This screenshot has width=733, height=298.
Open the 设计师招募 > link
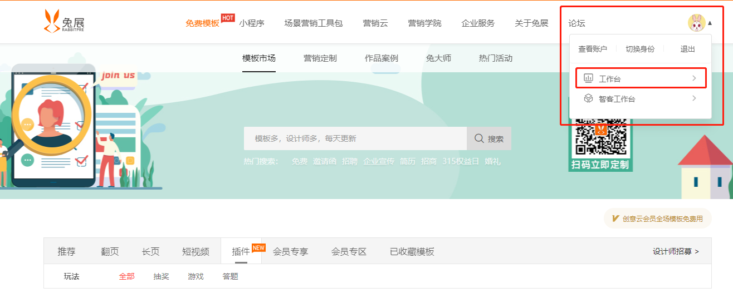(676, 251)
